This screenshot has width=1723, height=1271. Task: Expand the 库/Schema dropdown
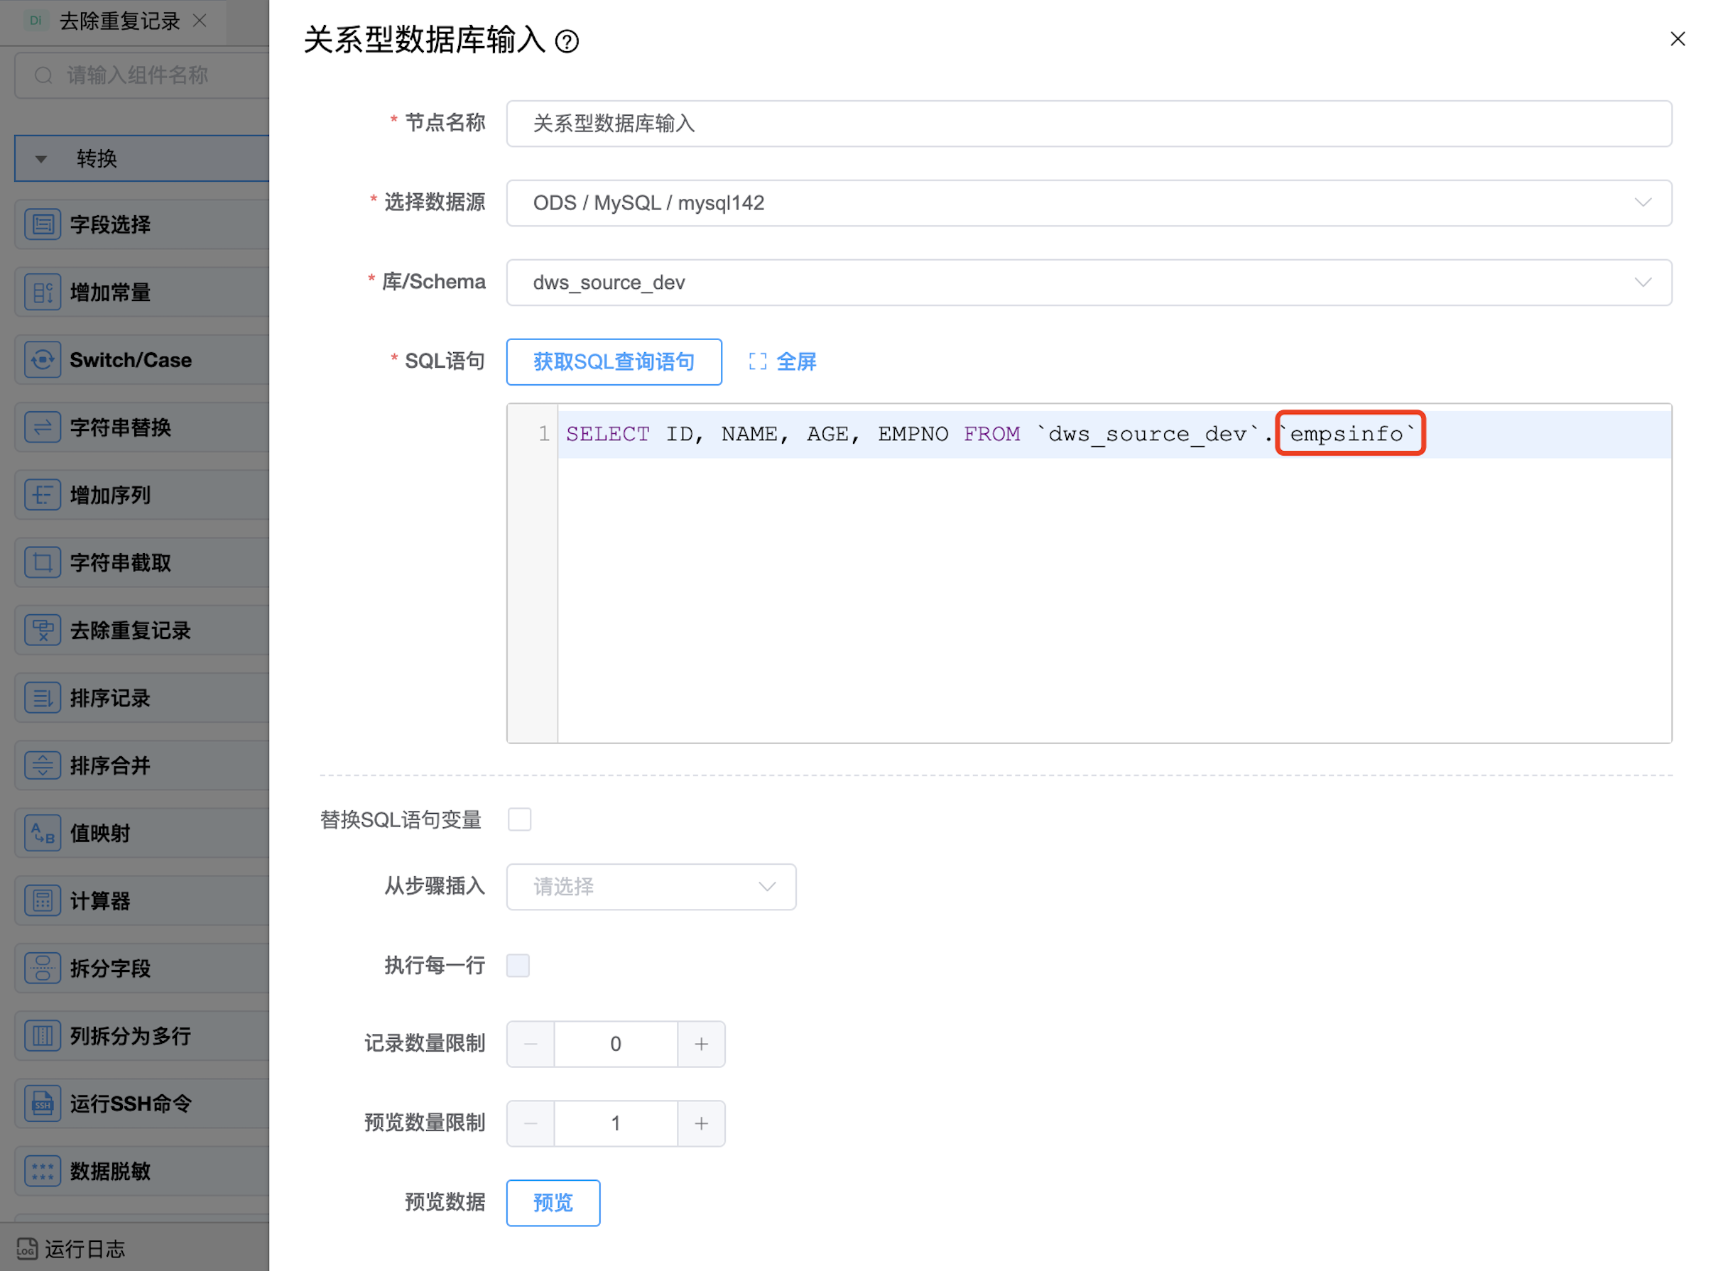point(1088,283)
